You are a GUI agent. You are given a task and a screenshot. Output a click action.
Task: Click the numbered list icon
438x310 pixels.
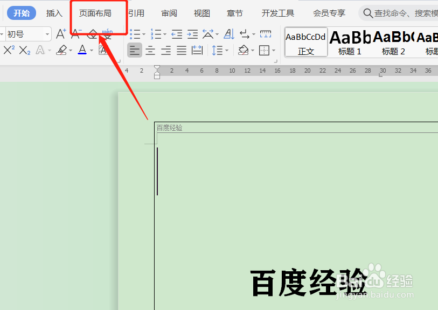tap(156, 34)
